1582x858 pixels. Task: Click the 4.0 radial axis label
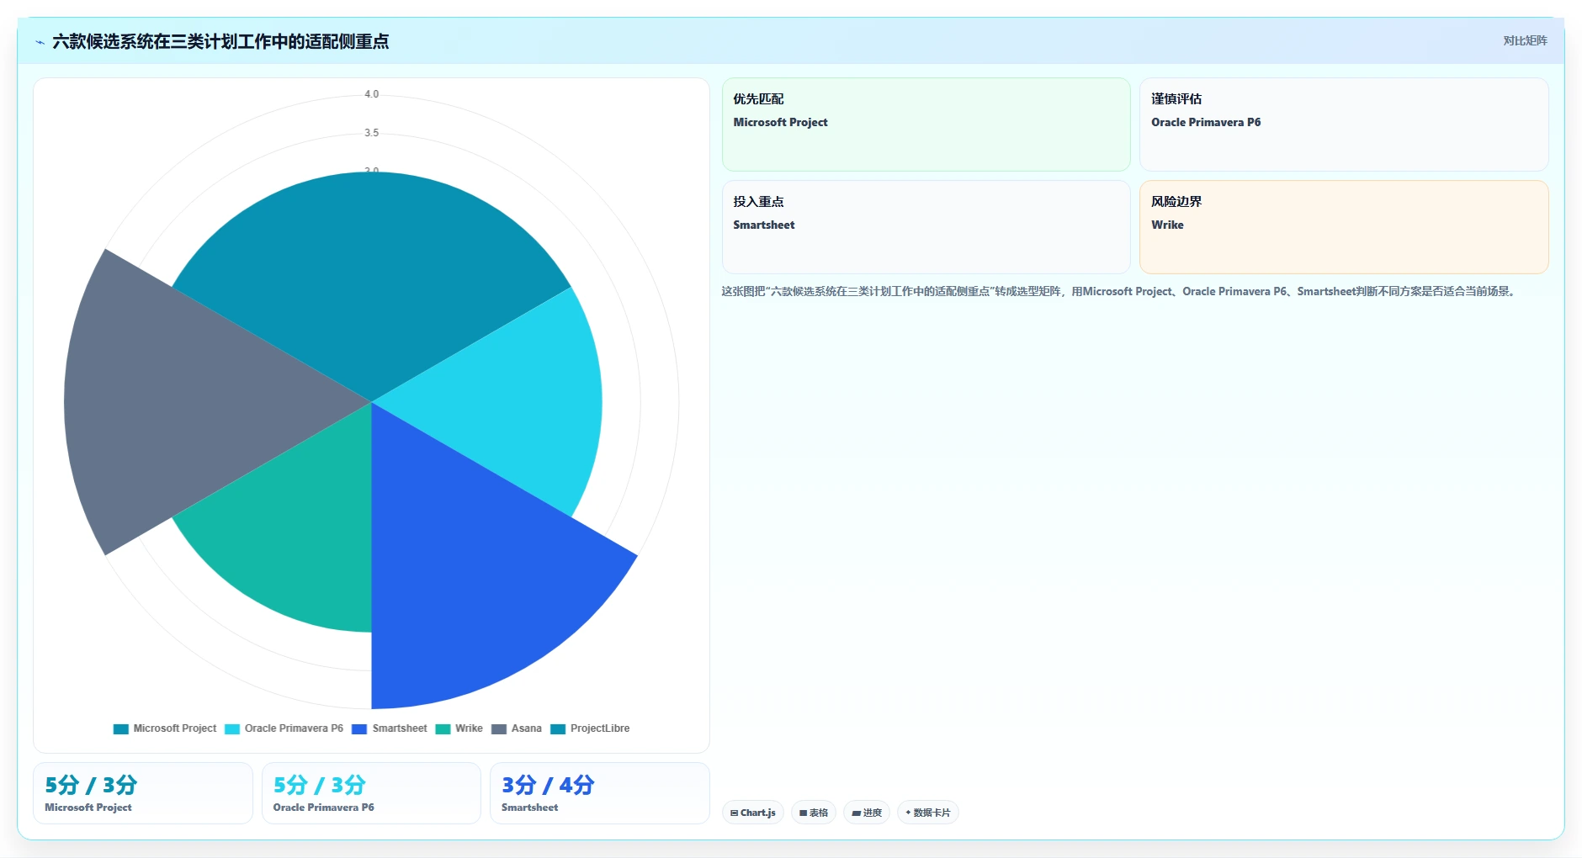coord(371,94)
